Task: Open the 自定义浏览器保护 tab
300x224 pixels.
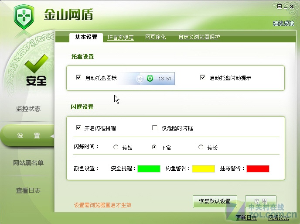Action: [199, 37]
